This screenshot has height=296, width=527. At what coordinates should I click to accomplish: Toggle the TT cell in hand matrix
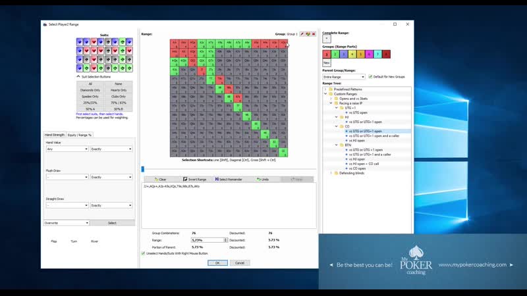[211, 80]
